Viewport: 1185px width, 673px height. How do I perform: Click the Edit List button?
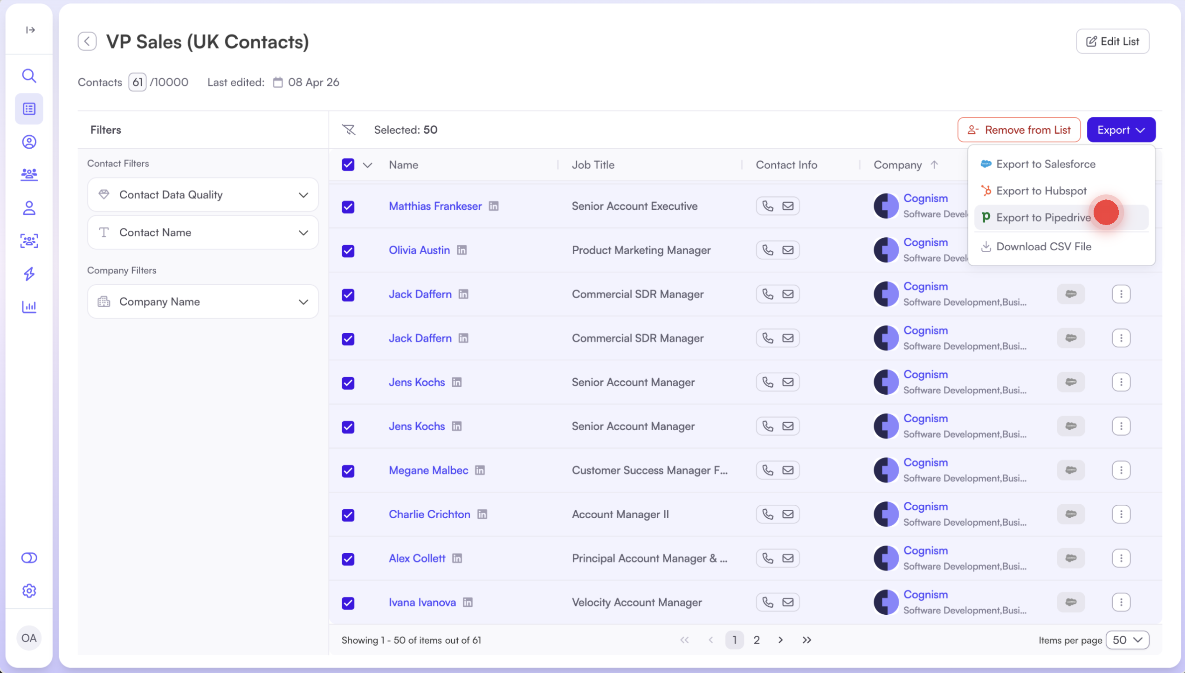[1112, 41]
